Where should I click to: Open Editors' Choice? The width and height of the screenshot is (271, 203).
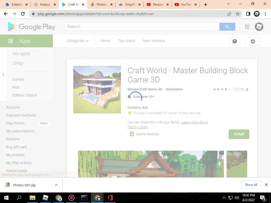tap(25, 95)
